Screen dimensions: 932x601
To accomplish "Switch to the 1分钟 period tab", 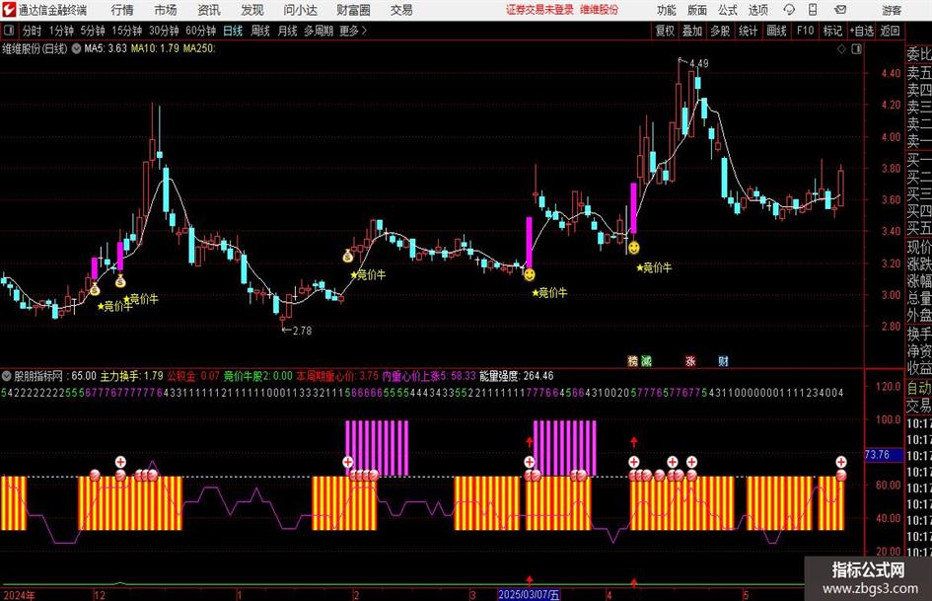I will coord(60,31).
